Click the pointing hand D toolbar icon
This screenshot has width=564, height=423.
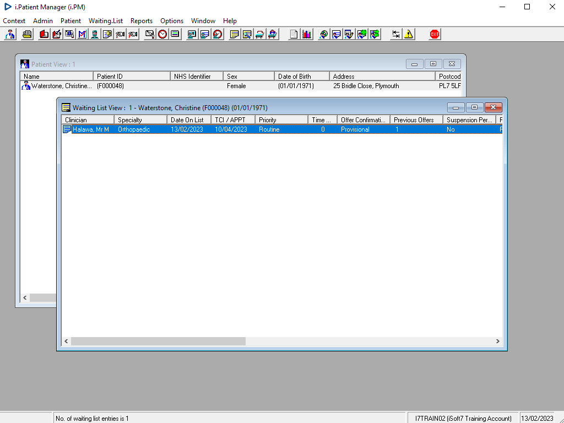click(120, 34)
